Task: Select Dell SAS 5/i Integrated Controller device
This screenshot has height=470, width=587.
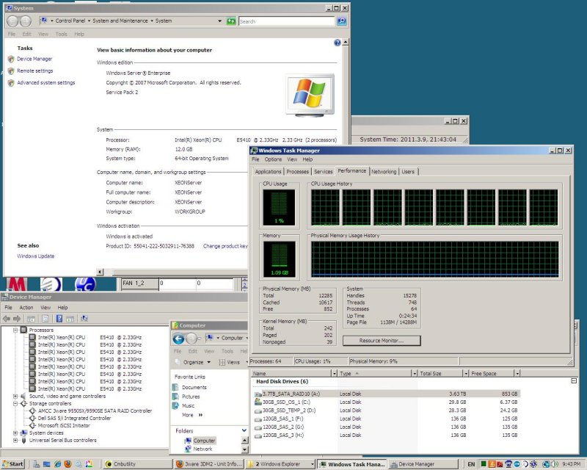Action: 74,419
